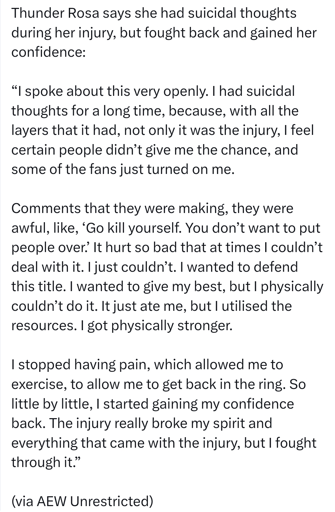
Task: Click the line beginning "this title. I wanted"
Action: pos(167,287)
